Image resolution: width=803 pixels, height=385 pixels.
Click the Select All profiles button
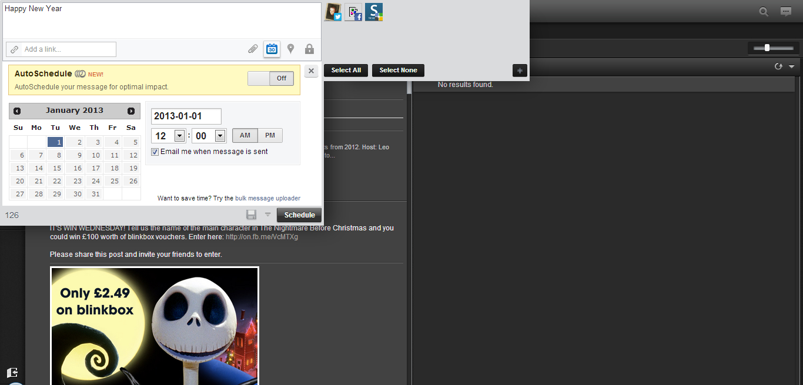[346, 71]
